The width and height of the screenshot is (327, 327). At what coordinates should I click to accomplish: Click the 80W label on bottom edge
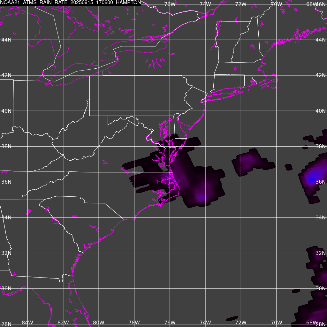click(99, 323)
